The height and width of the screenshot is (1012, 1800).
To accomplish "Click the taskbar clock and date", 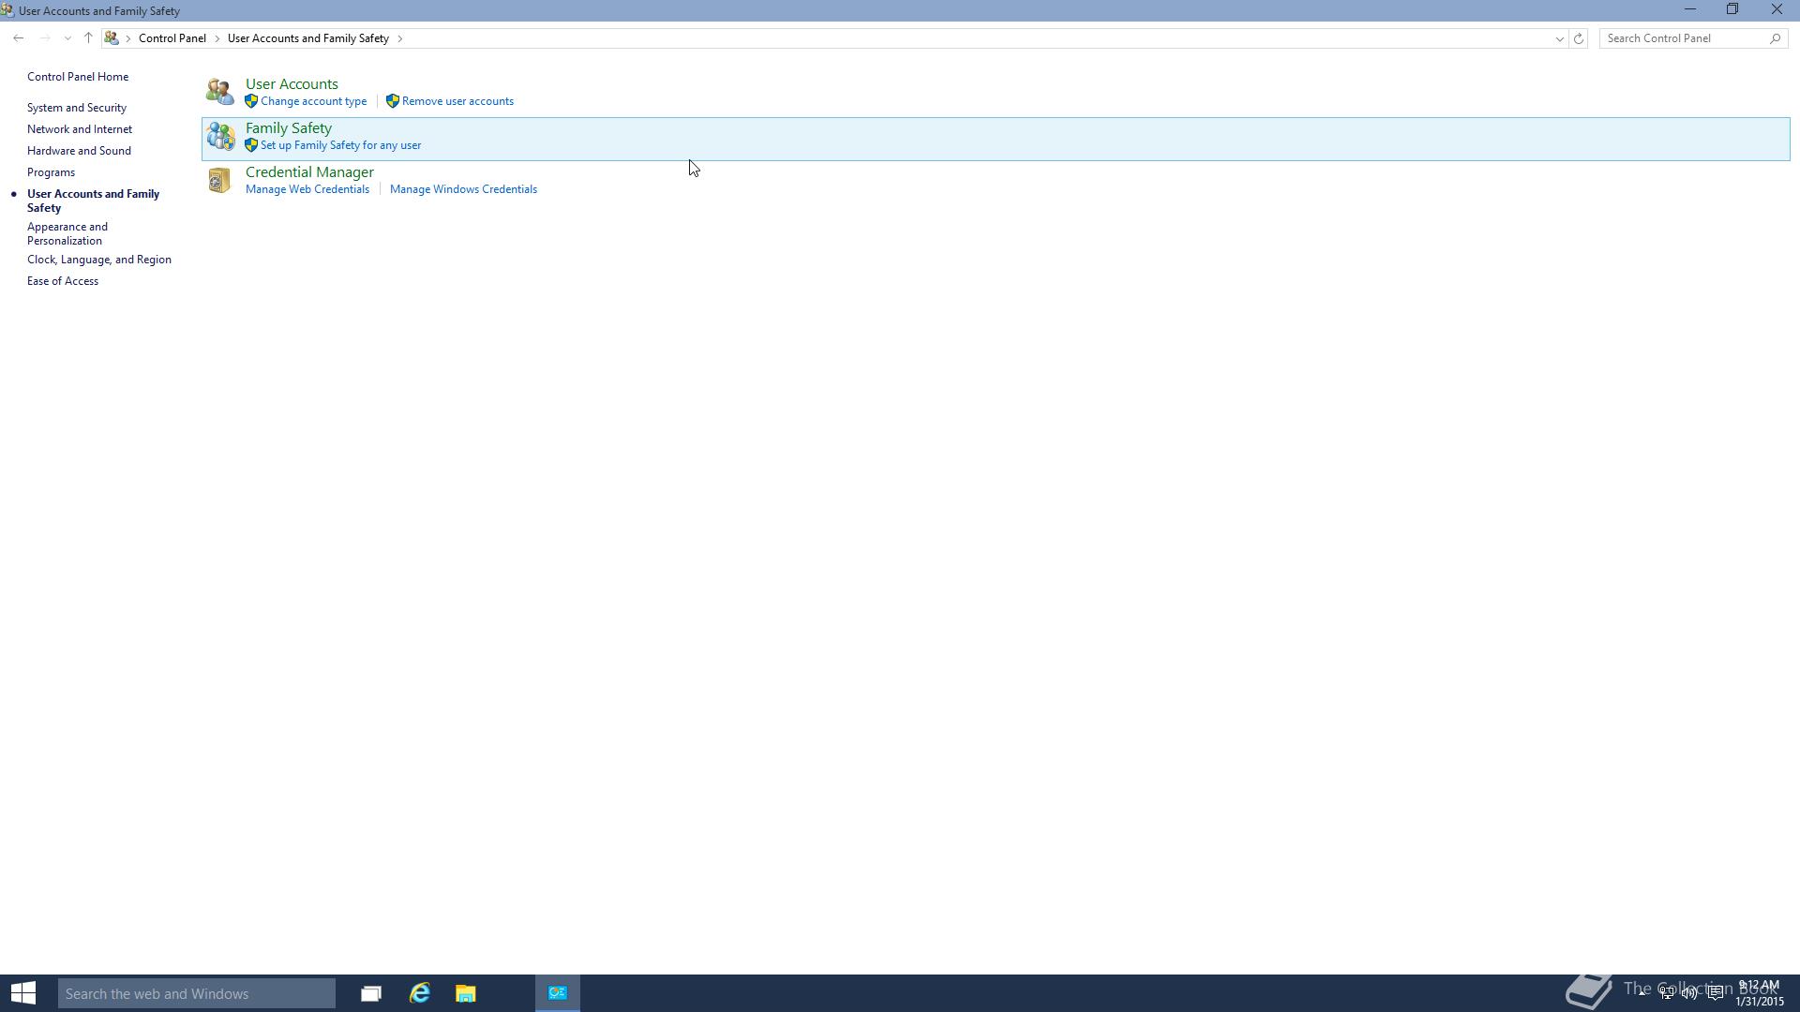I will coord(1760,993).
